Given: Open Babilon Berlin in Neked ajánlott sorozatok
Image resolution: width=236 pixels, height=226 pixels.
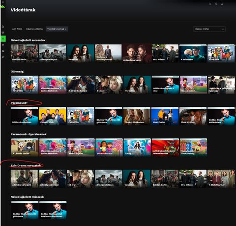Looking at the screenshot, I should point(24,53).
